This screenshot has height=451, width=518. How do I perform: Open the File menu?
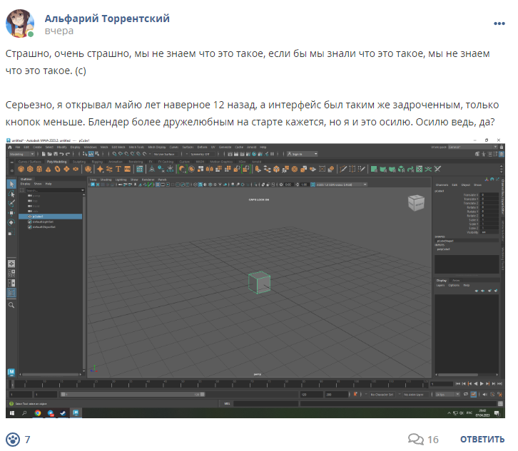point(18,147)
